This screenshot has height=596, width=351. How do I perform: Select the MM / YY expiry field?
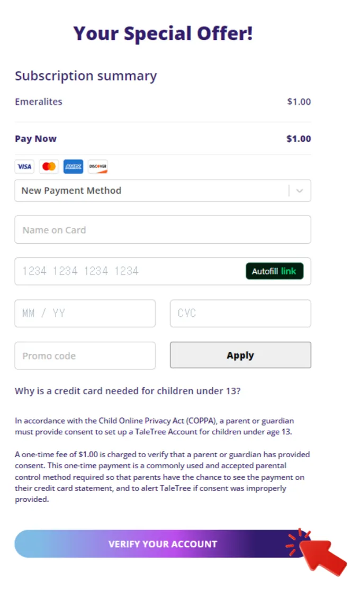click(85, 313)
